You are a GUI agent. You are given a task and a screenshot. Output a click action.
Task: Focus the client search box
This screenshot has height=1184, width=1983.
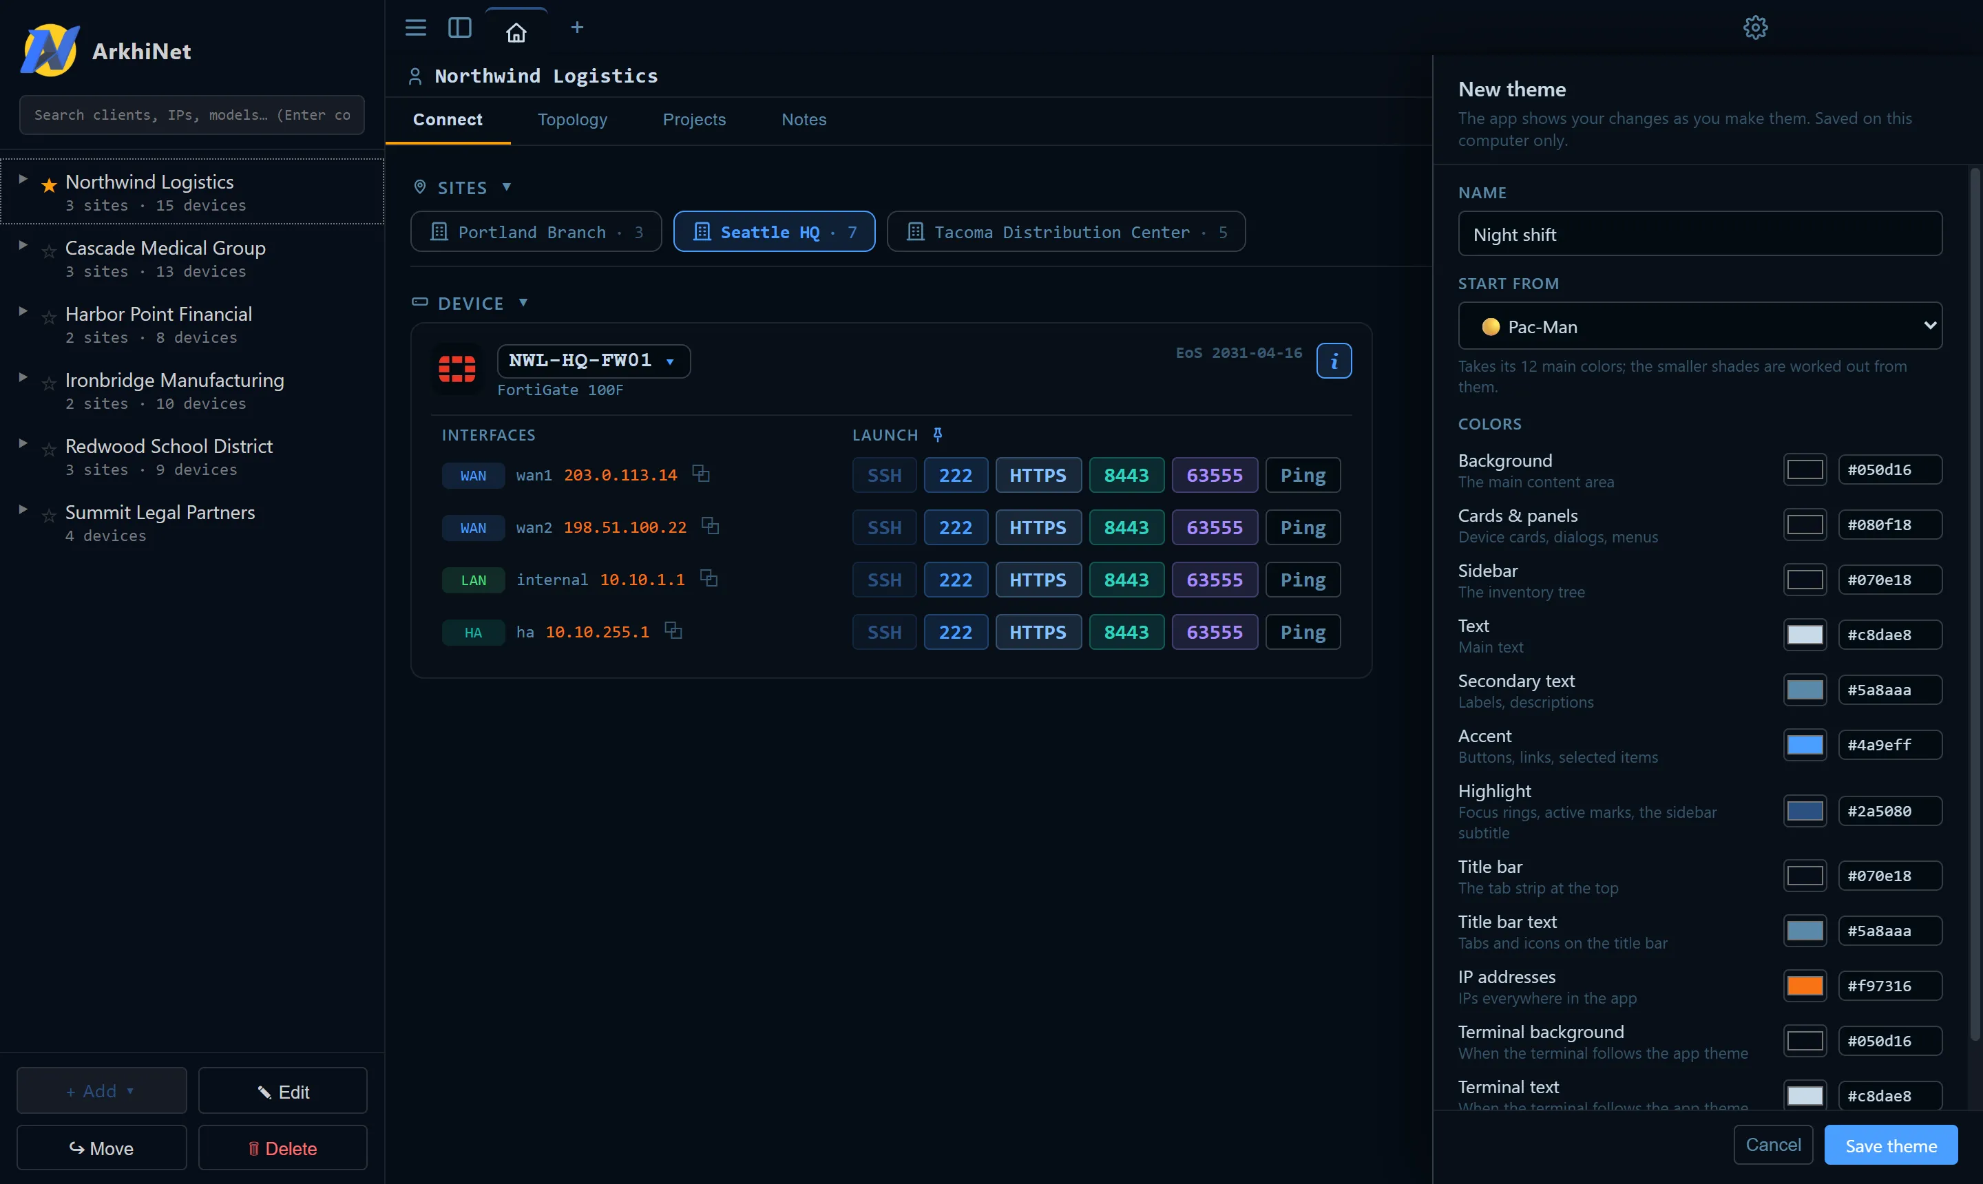(x=191, y=115)
